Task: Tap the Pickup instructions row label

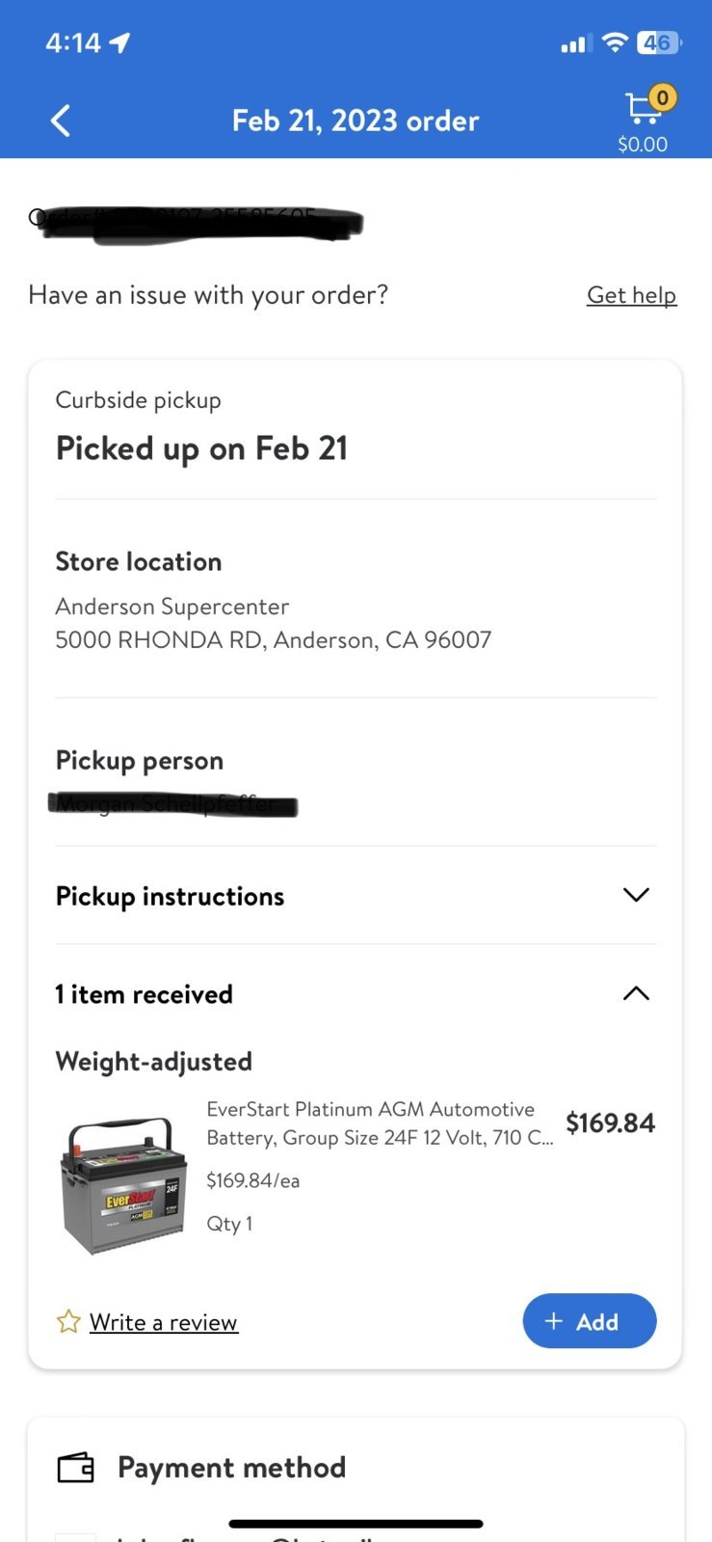Action: [x=170, y=896]
